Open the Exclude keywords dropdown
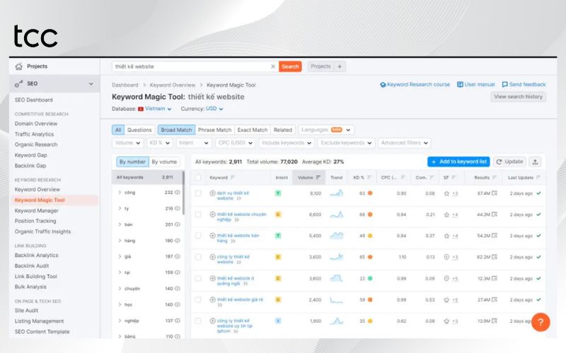Viewport: 566px width, 353px height. pos(346,143)
